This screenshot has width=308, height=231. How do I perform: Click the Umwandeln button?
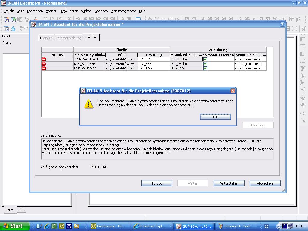pos(258,125)
